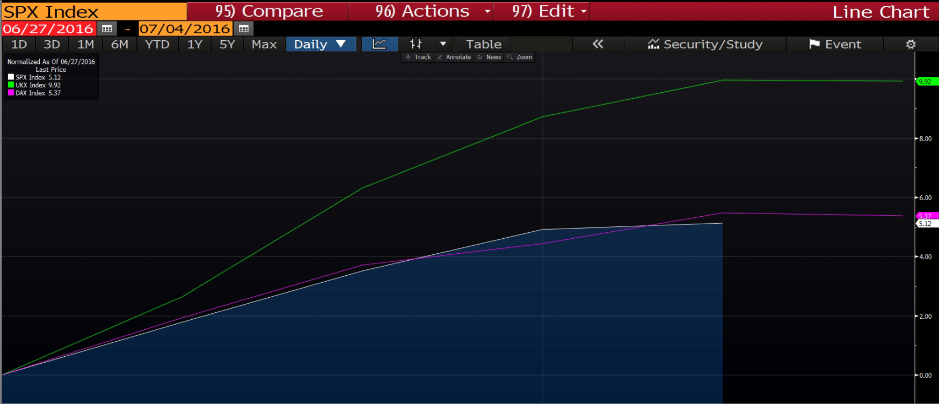Toggle the News overlay on chart
This screenshot has height=404, width=939.
(489, 57)
